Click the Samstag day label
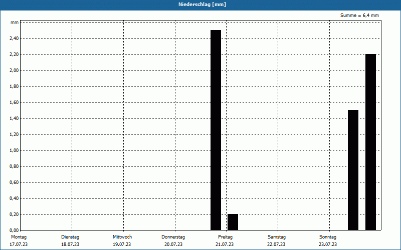The width and height of the screenshot is (401, 250). coord(277,237)
